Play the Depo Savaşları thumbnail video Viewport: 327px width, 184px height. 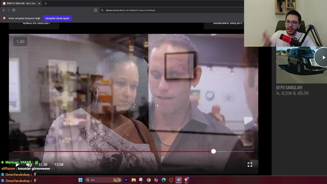301,65
